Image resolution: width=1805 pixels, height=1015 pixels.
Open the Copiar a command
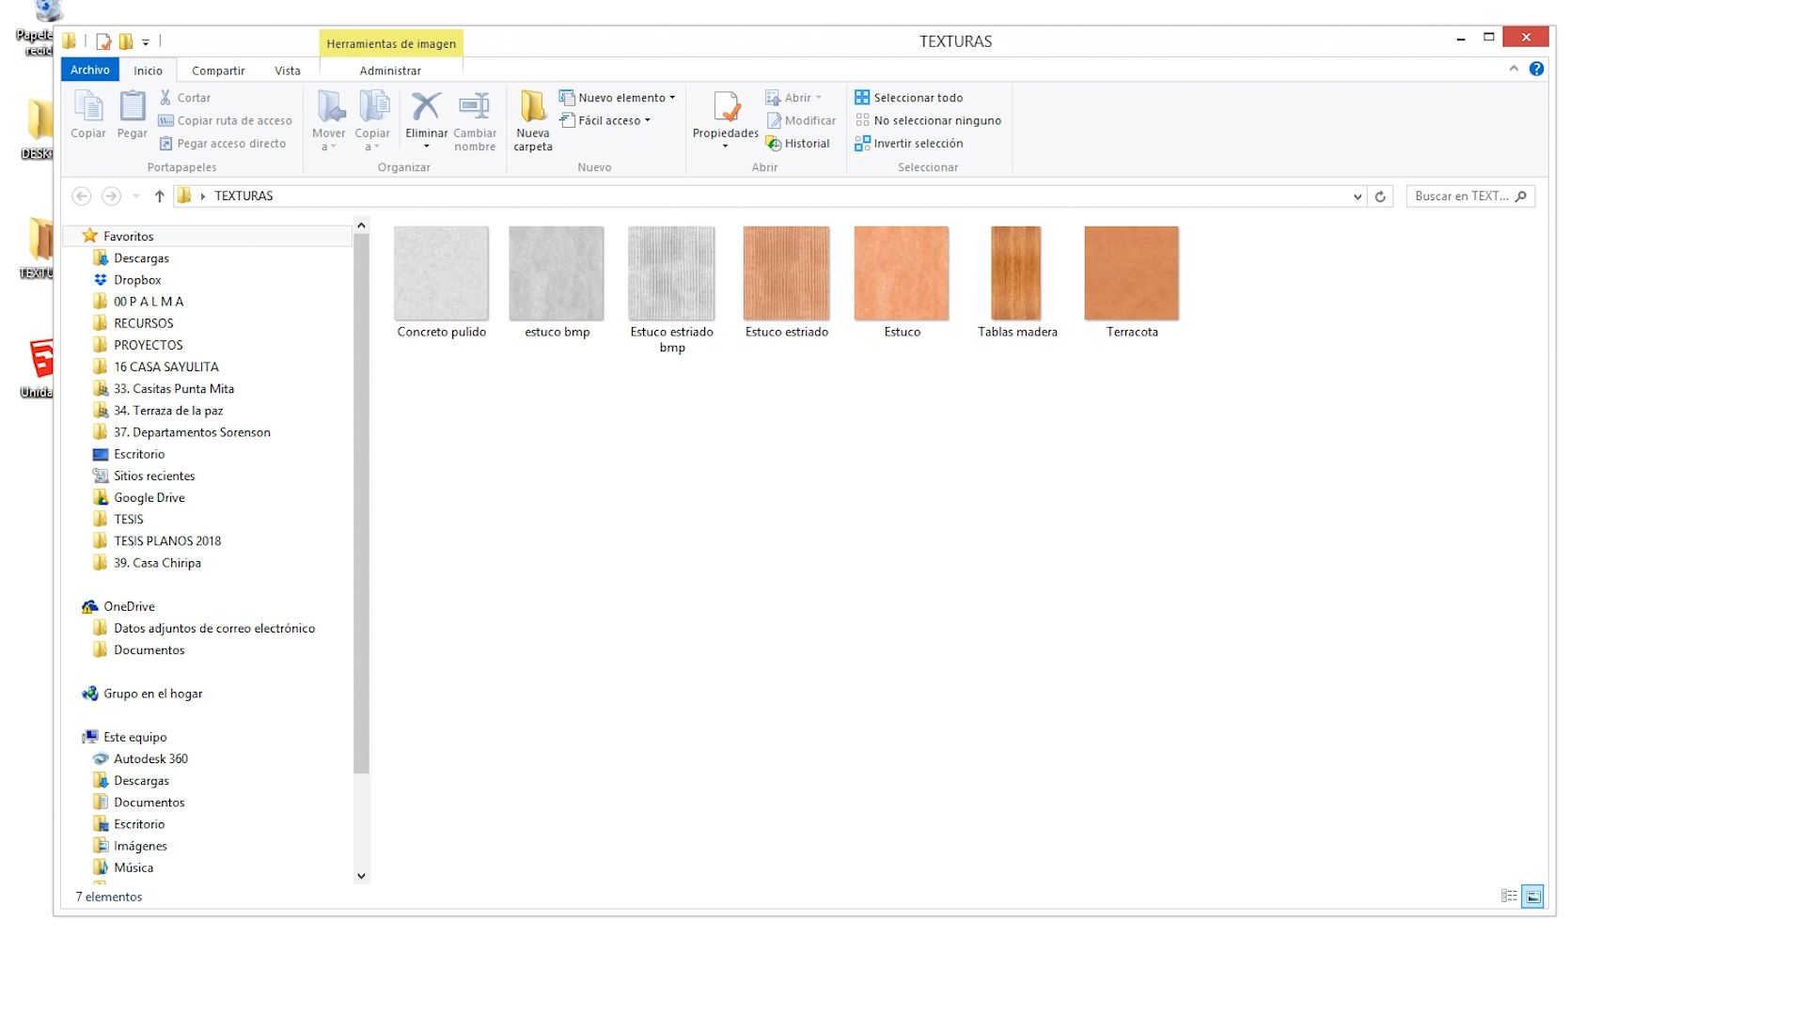coord(373,120)
